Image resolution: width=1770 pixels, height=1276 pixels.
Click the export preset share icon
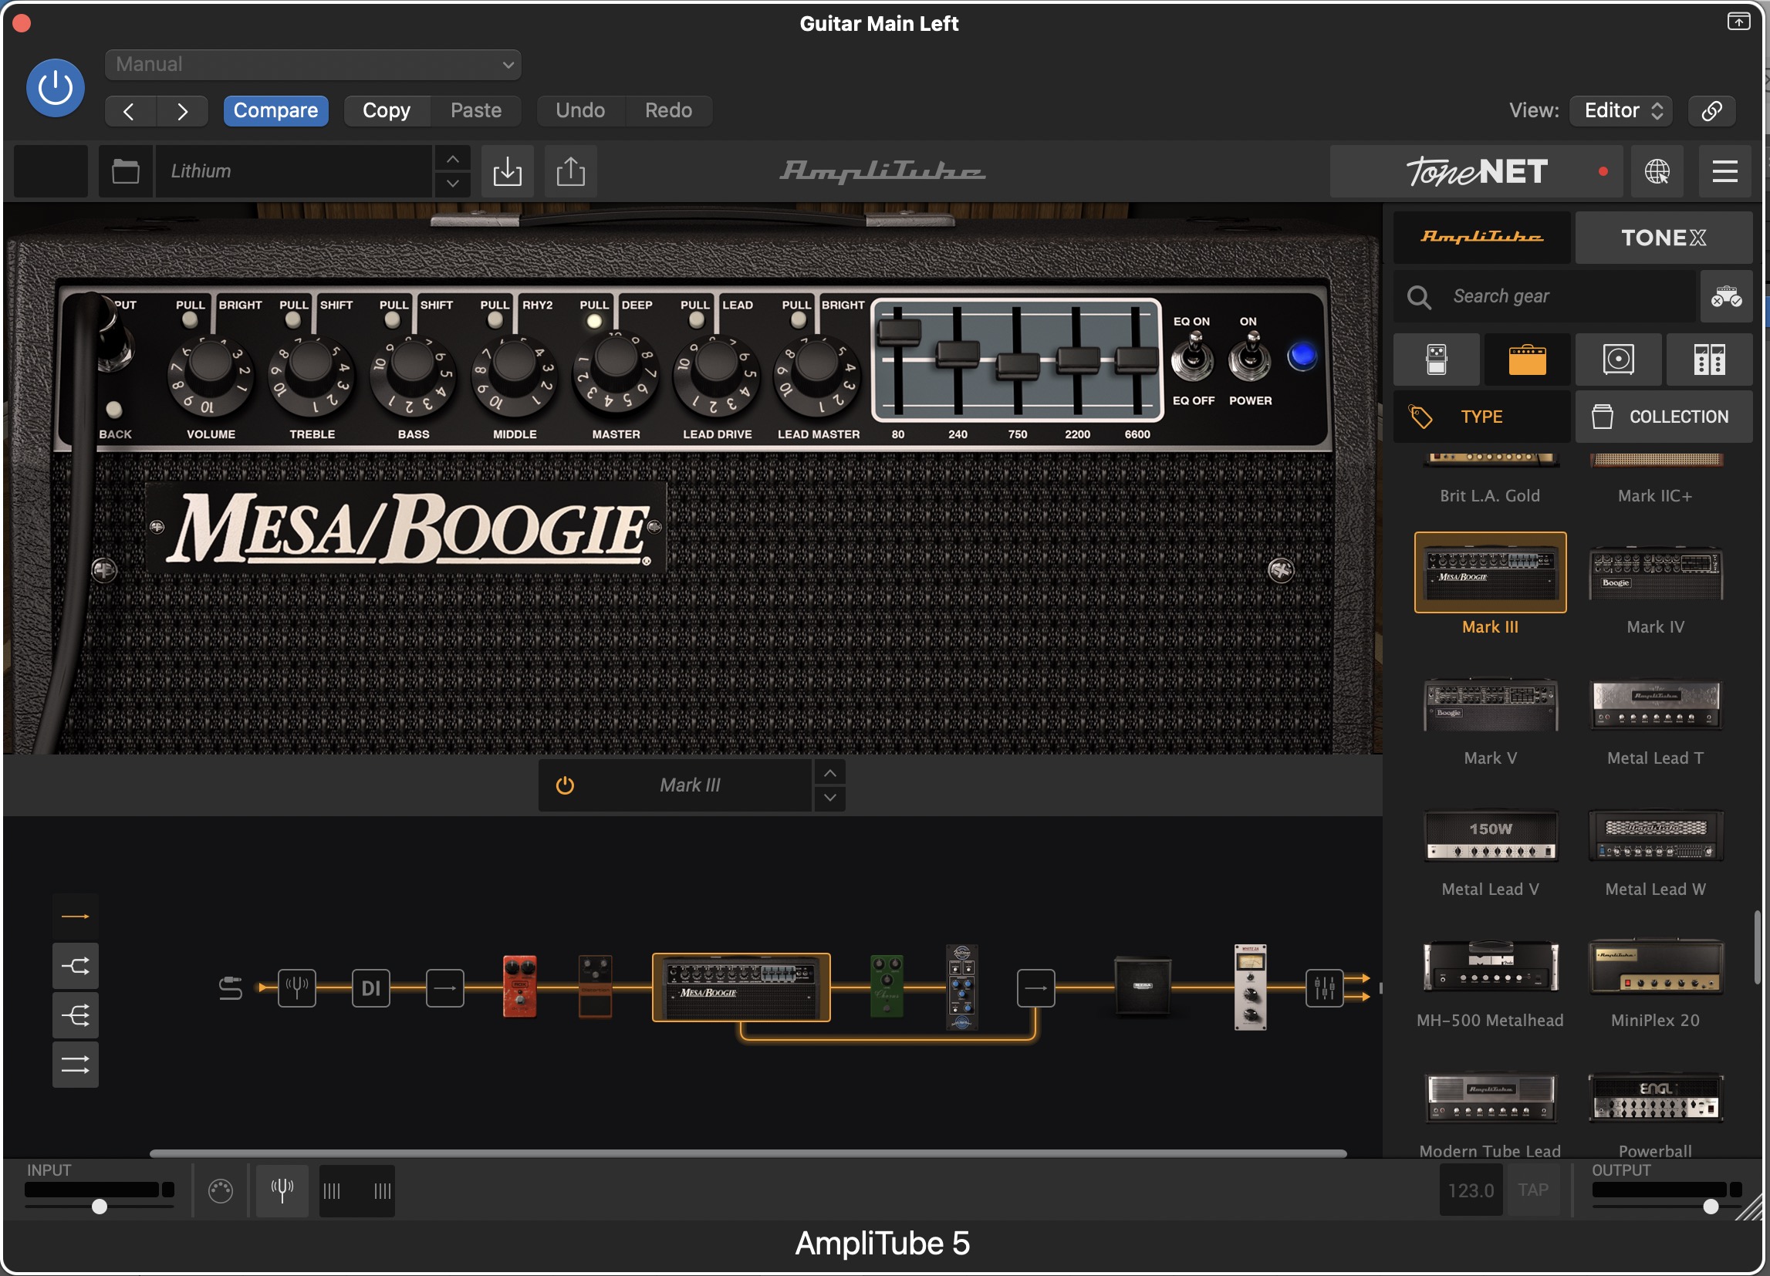coord(570,171)
